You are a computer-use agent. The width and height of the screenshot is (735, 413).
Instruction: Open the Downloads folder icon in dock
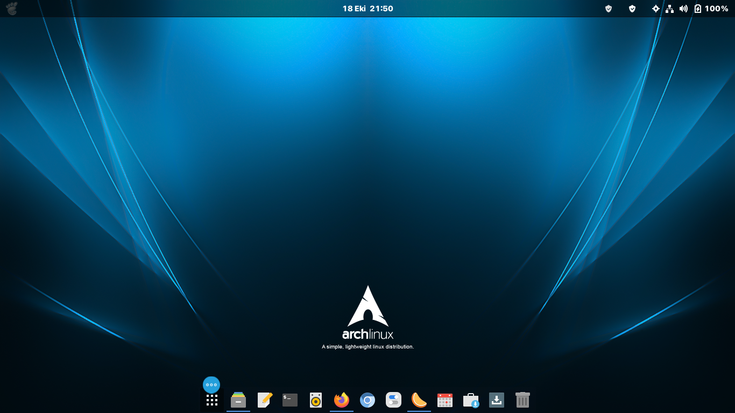497,400
